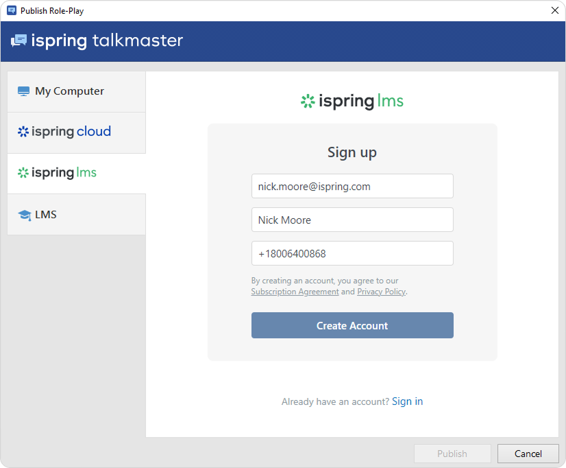This screenshot has width=566, height=468.
Task: Click the blue iSpring Cloud snowflake icon
Action: (x=23, y=132)
